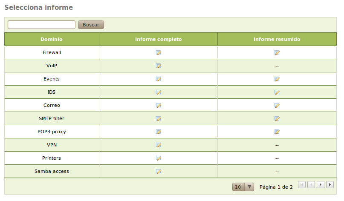344x201 pixels.
Task: Focus the search text field
Action: click(x=41, y=25)
